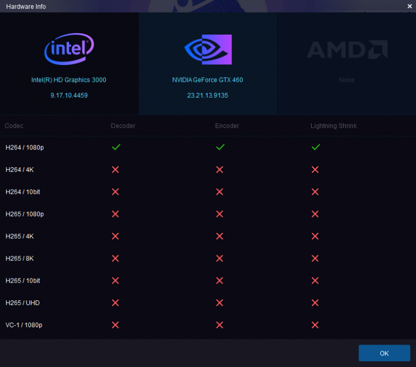Click VC-1 1080p Lightning Shrink red X
The height and width of the screenshot is (367, 416).
point(315,325)
